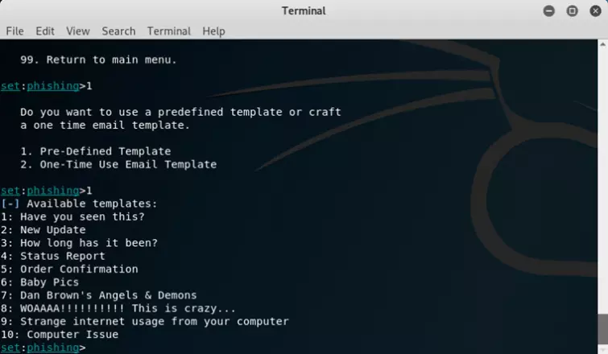Open the View menu
The width and height of the screenshot is (608, 354).
[x=78, y=31]
